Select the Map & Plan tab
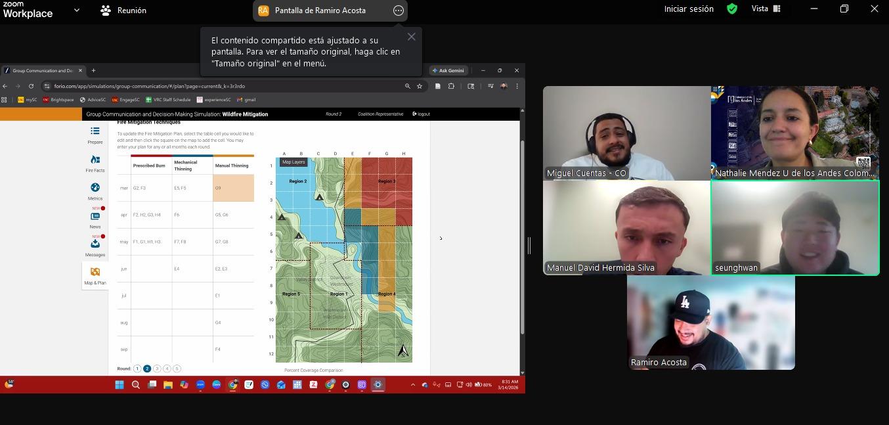The width and height of the screenshot is (889, 425). (x=95, y=276)
